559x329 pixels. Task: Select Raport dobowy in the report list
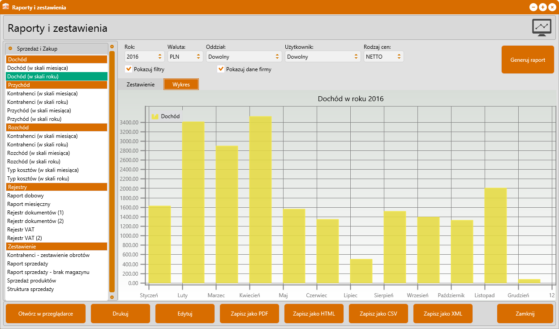[x=26, y=196]
